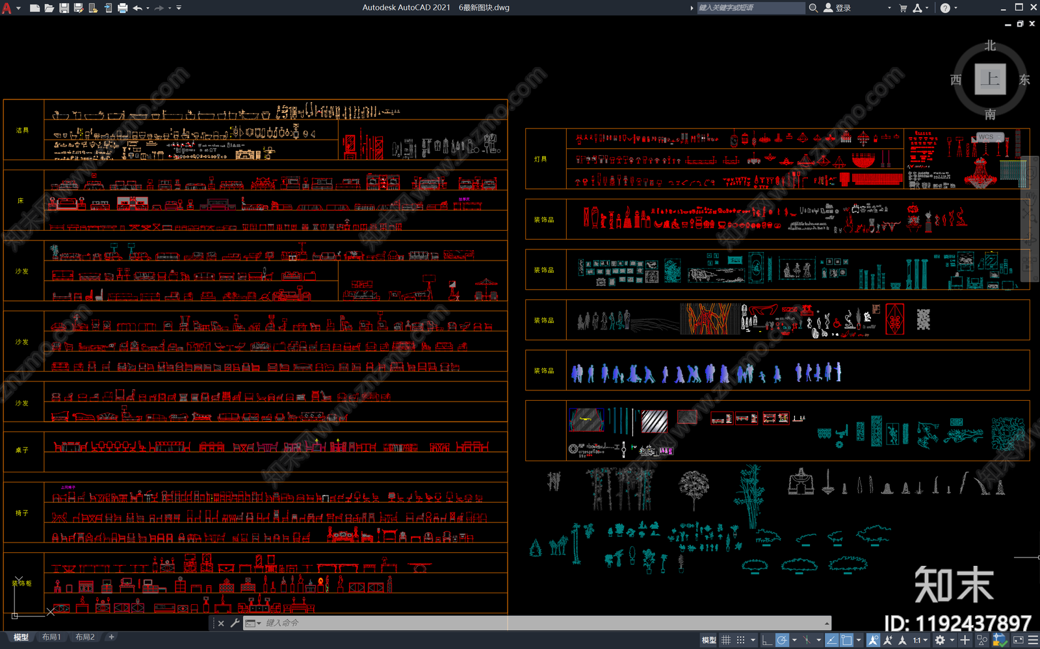Click the keyword search box in title bar

pyautogui.click(x=750, y=8)
